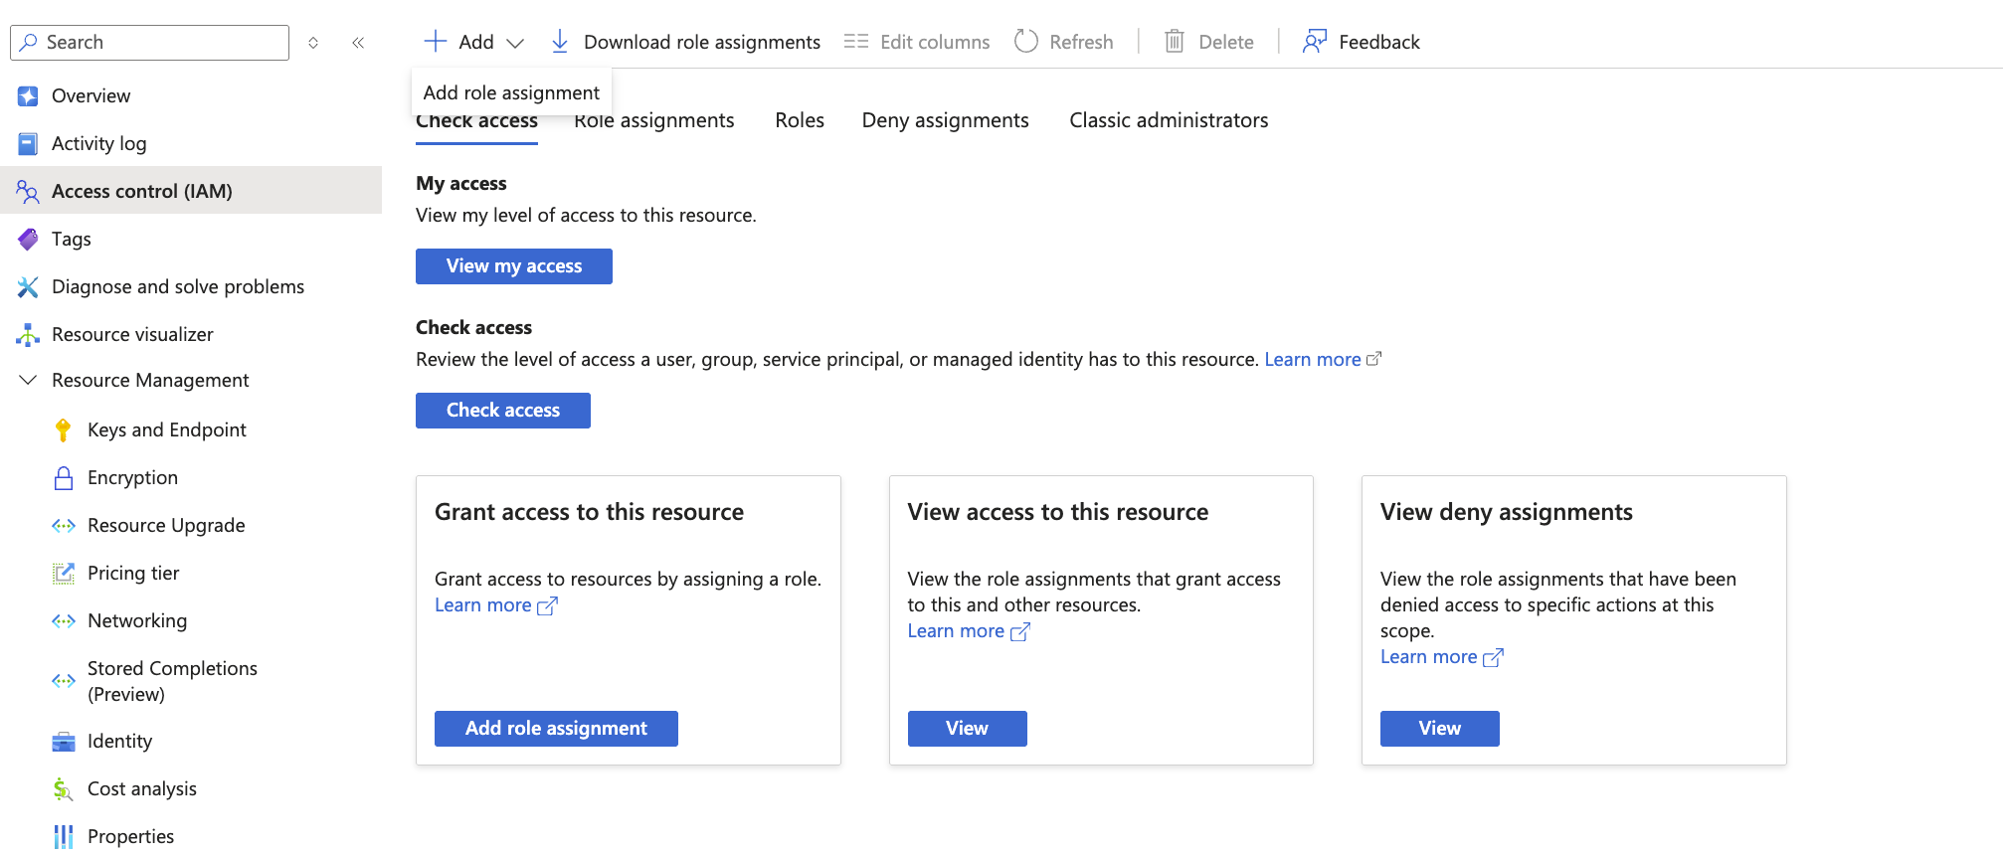
Task: Click the Keys and Endpoint key icon
Action: (64, 430)
